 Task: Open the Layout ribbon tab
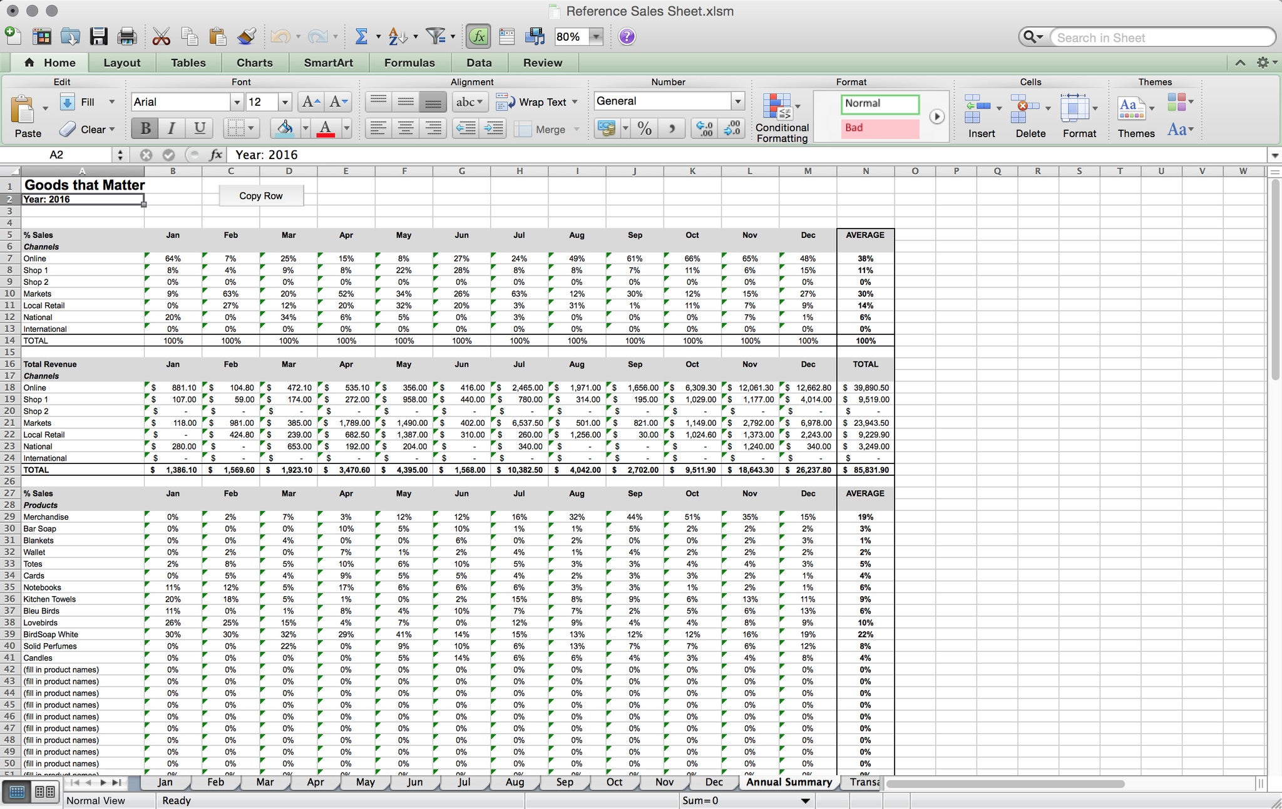click(121, 63)
